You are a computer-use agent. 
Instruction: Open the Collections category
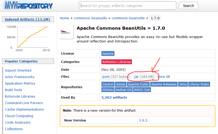[x=14, y=129]
